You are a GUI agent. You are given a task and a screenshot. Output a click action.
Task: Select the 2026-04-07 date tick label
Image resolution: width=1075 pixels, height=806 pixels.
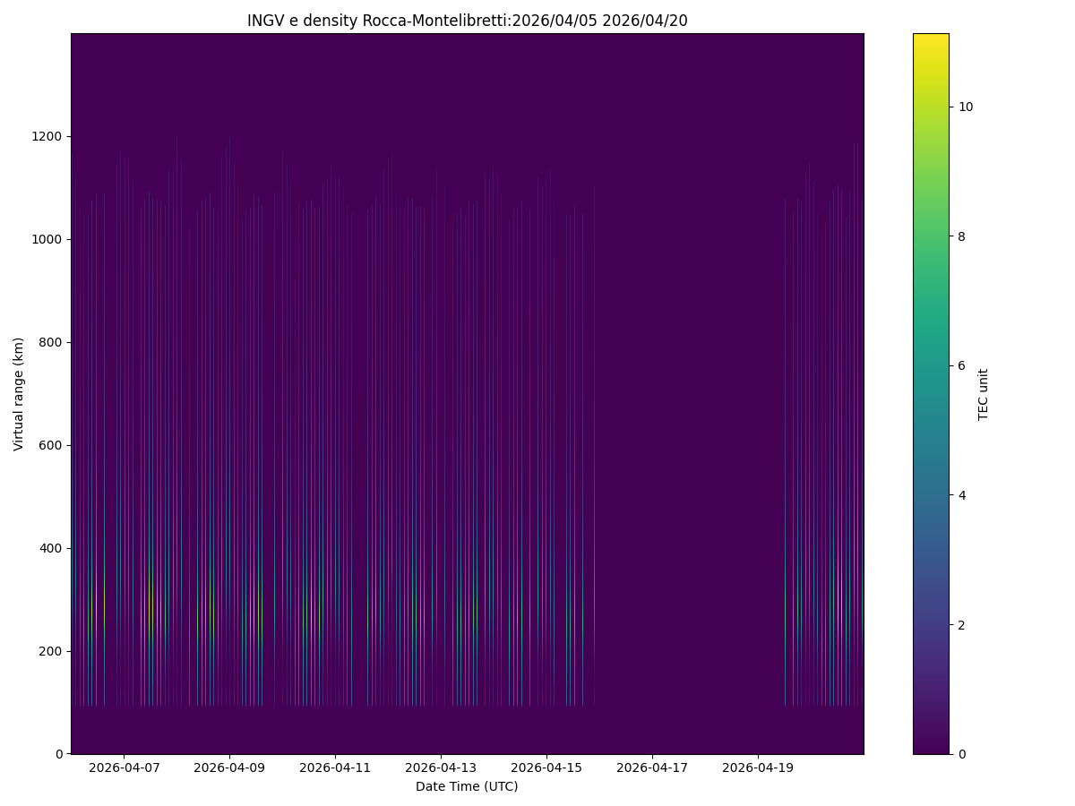point(124,767)
